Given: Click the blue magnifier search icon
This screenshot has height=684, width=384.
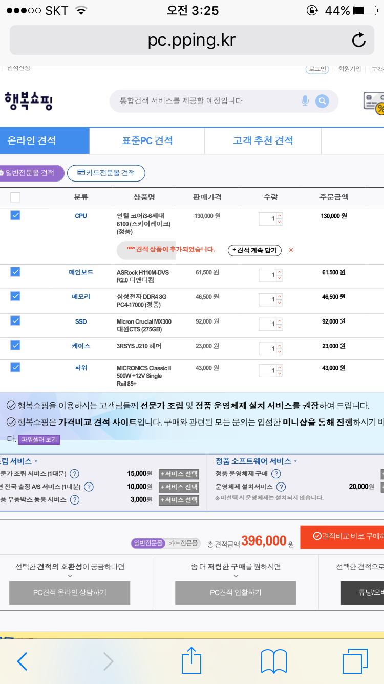Looking at the screenshot, I should tap(322, 101).
